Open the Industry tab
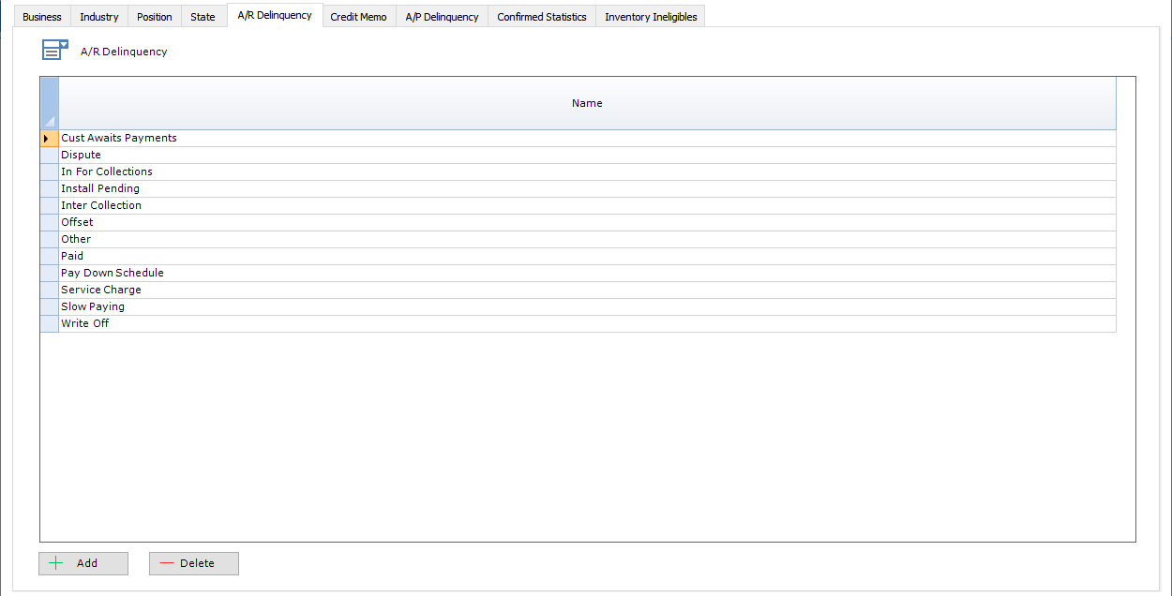Viewport: 1172px width, 596px height. [98, 16]
